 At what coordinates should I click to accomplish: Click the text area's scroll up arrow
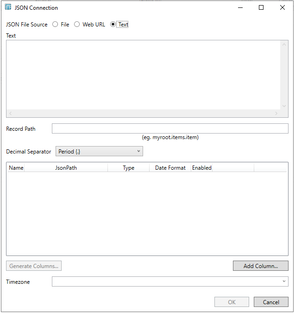click(x=284, y=45)
